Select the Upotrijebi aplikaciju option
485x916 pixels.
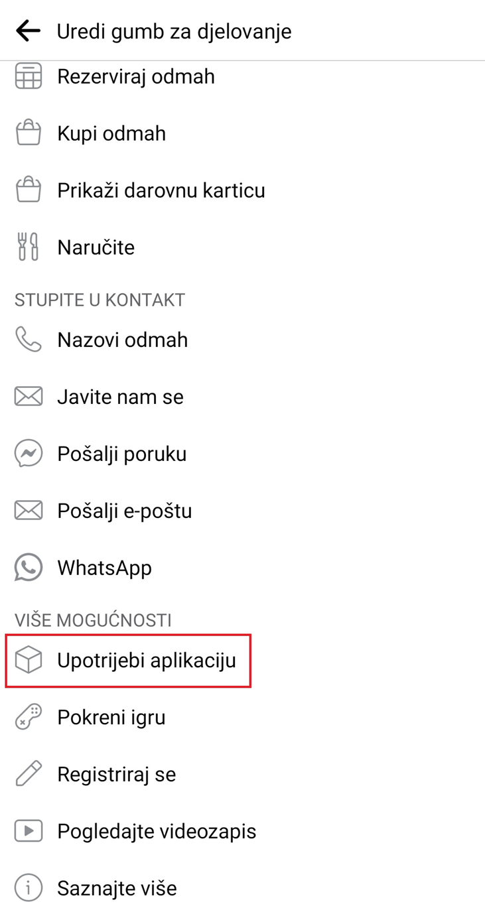(x=146, y=661)
